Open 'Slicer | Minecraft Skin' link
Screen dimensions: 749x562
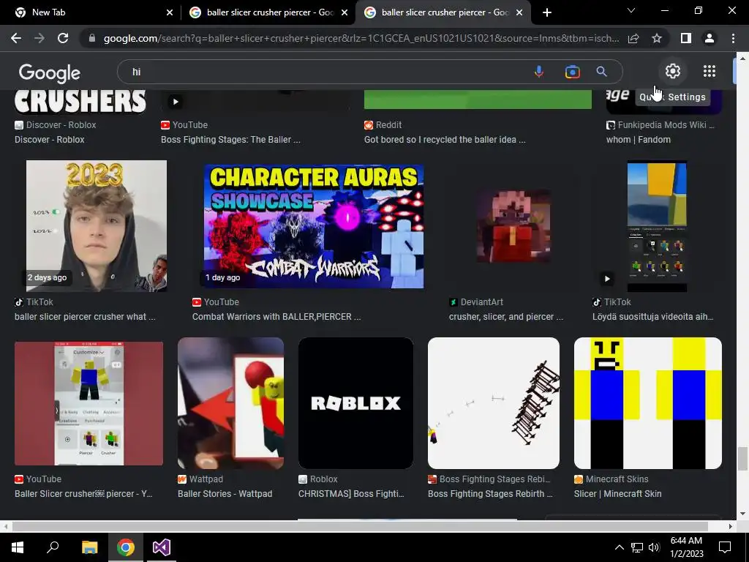(x=617, y=494)
